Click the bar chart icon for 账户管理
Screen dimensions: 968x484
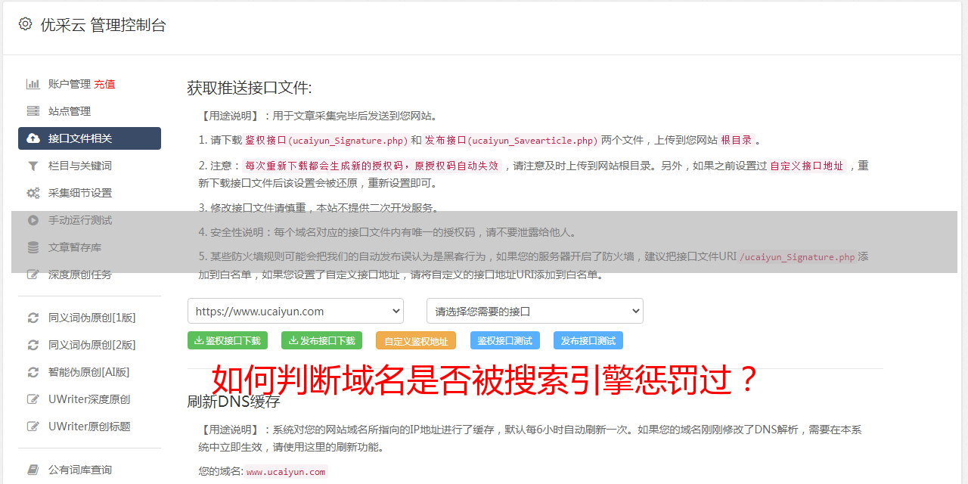tap(33, 84)
